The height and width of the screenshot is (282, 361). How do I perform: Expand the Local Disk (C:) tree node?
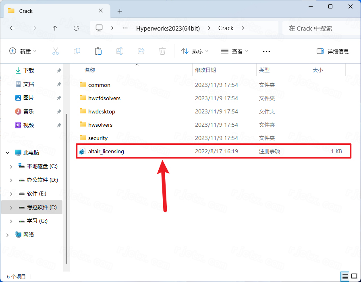pyautogui.click(x=11, y=166)
